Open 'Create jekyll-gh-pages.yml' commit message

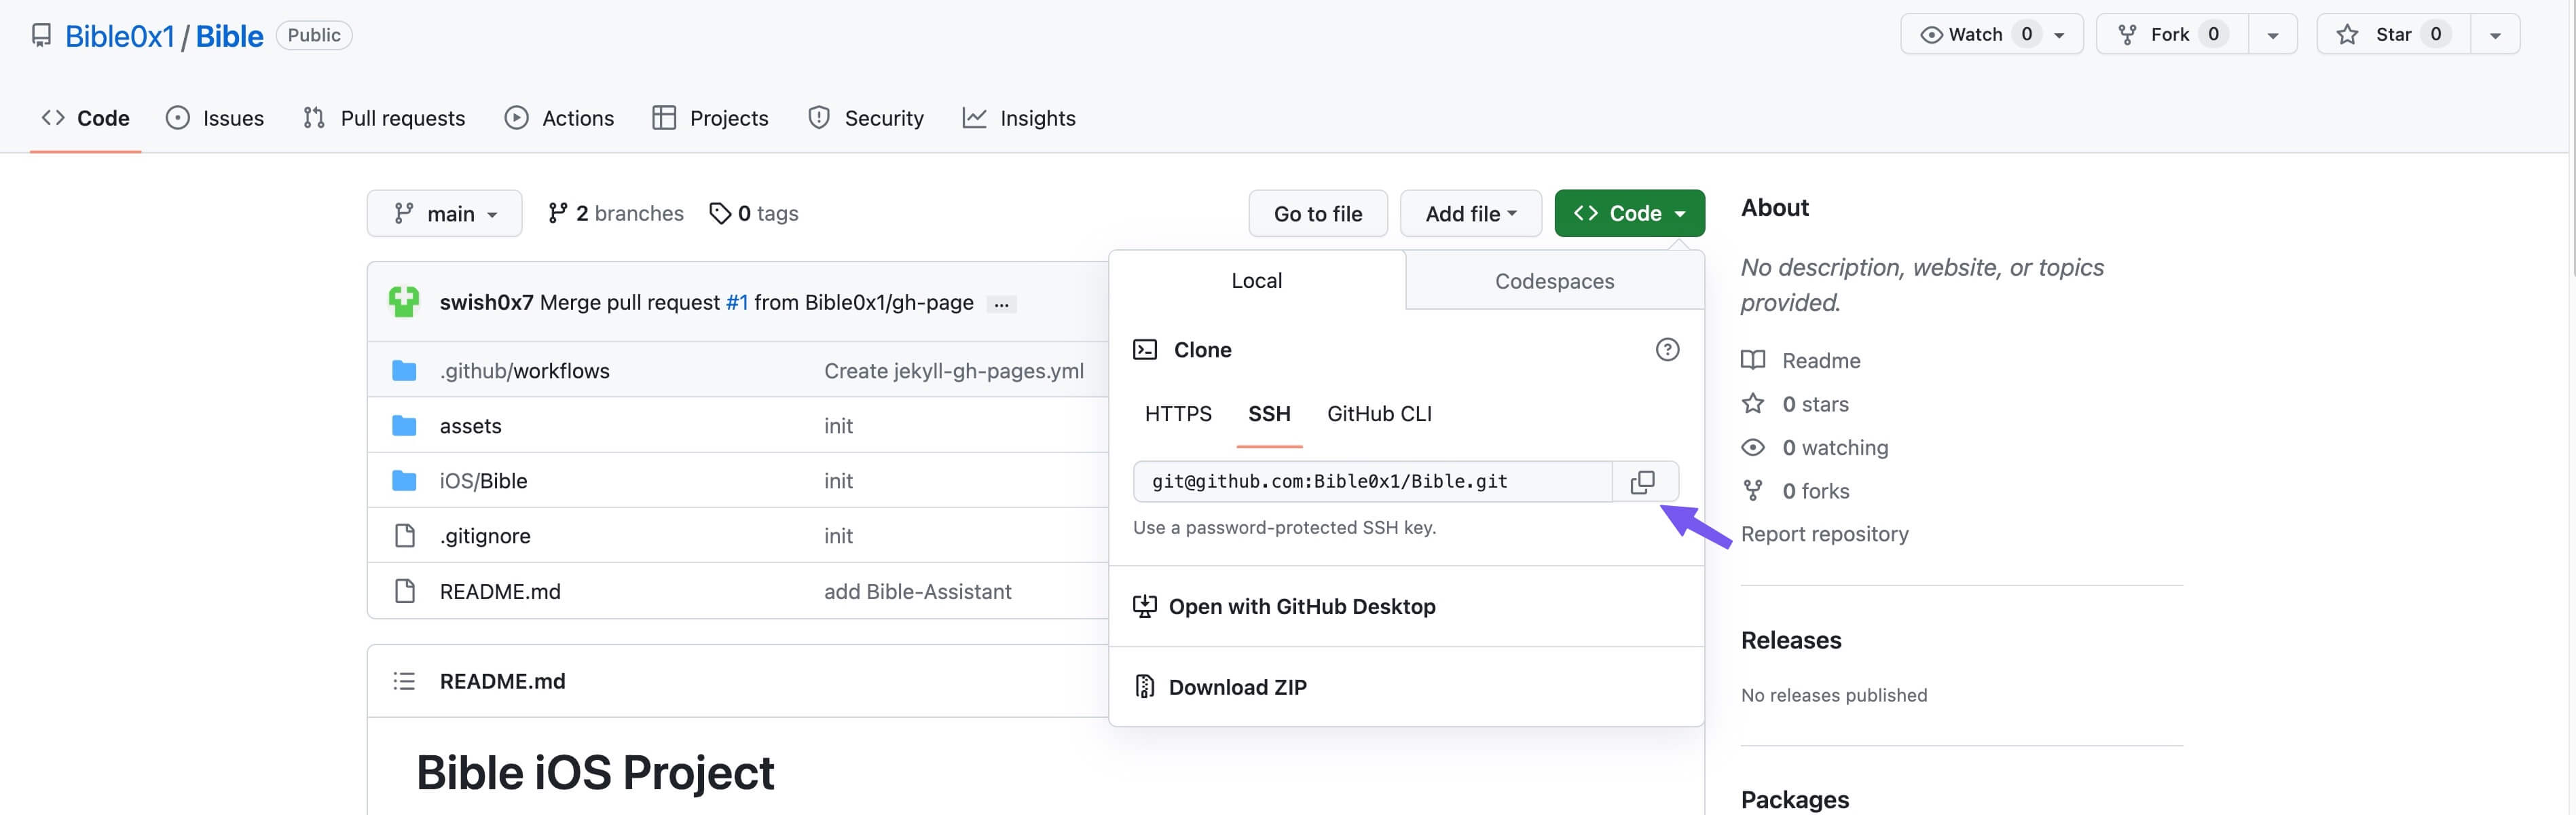[954, 371]
